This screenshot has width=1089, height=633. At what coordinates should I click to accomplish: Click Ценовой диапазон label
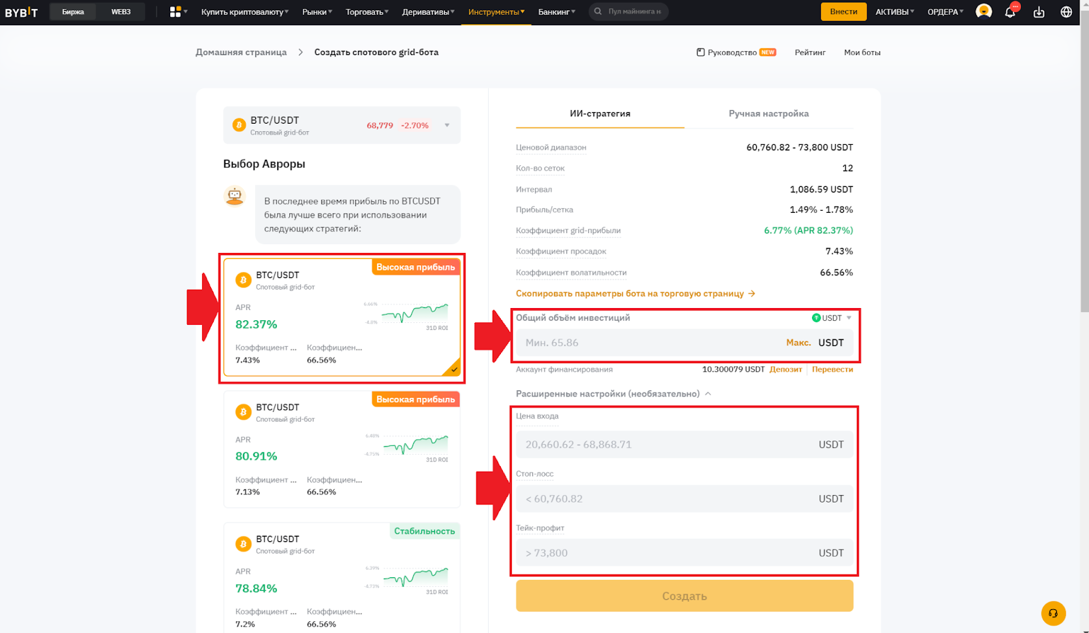[551, 148]
